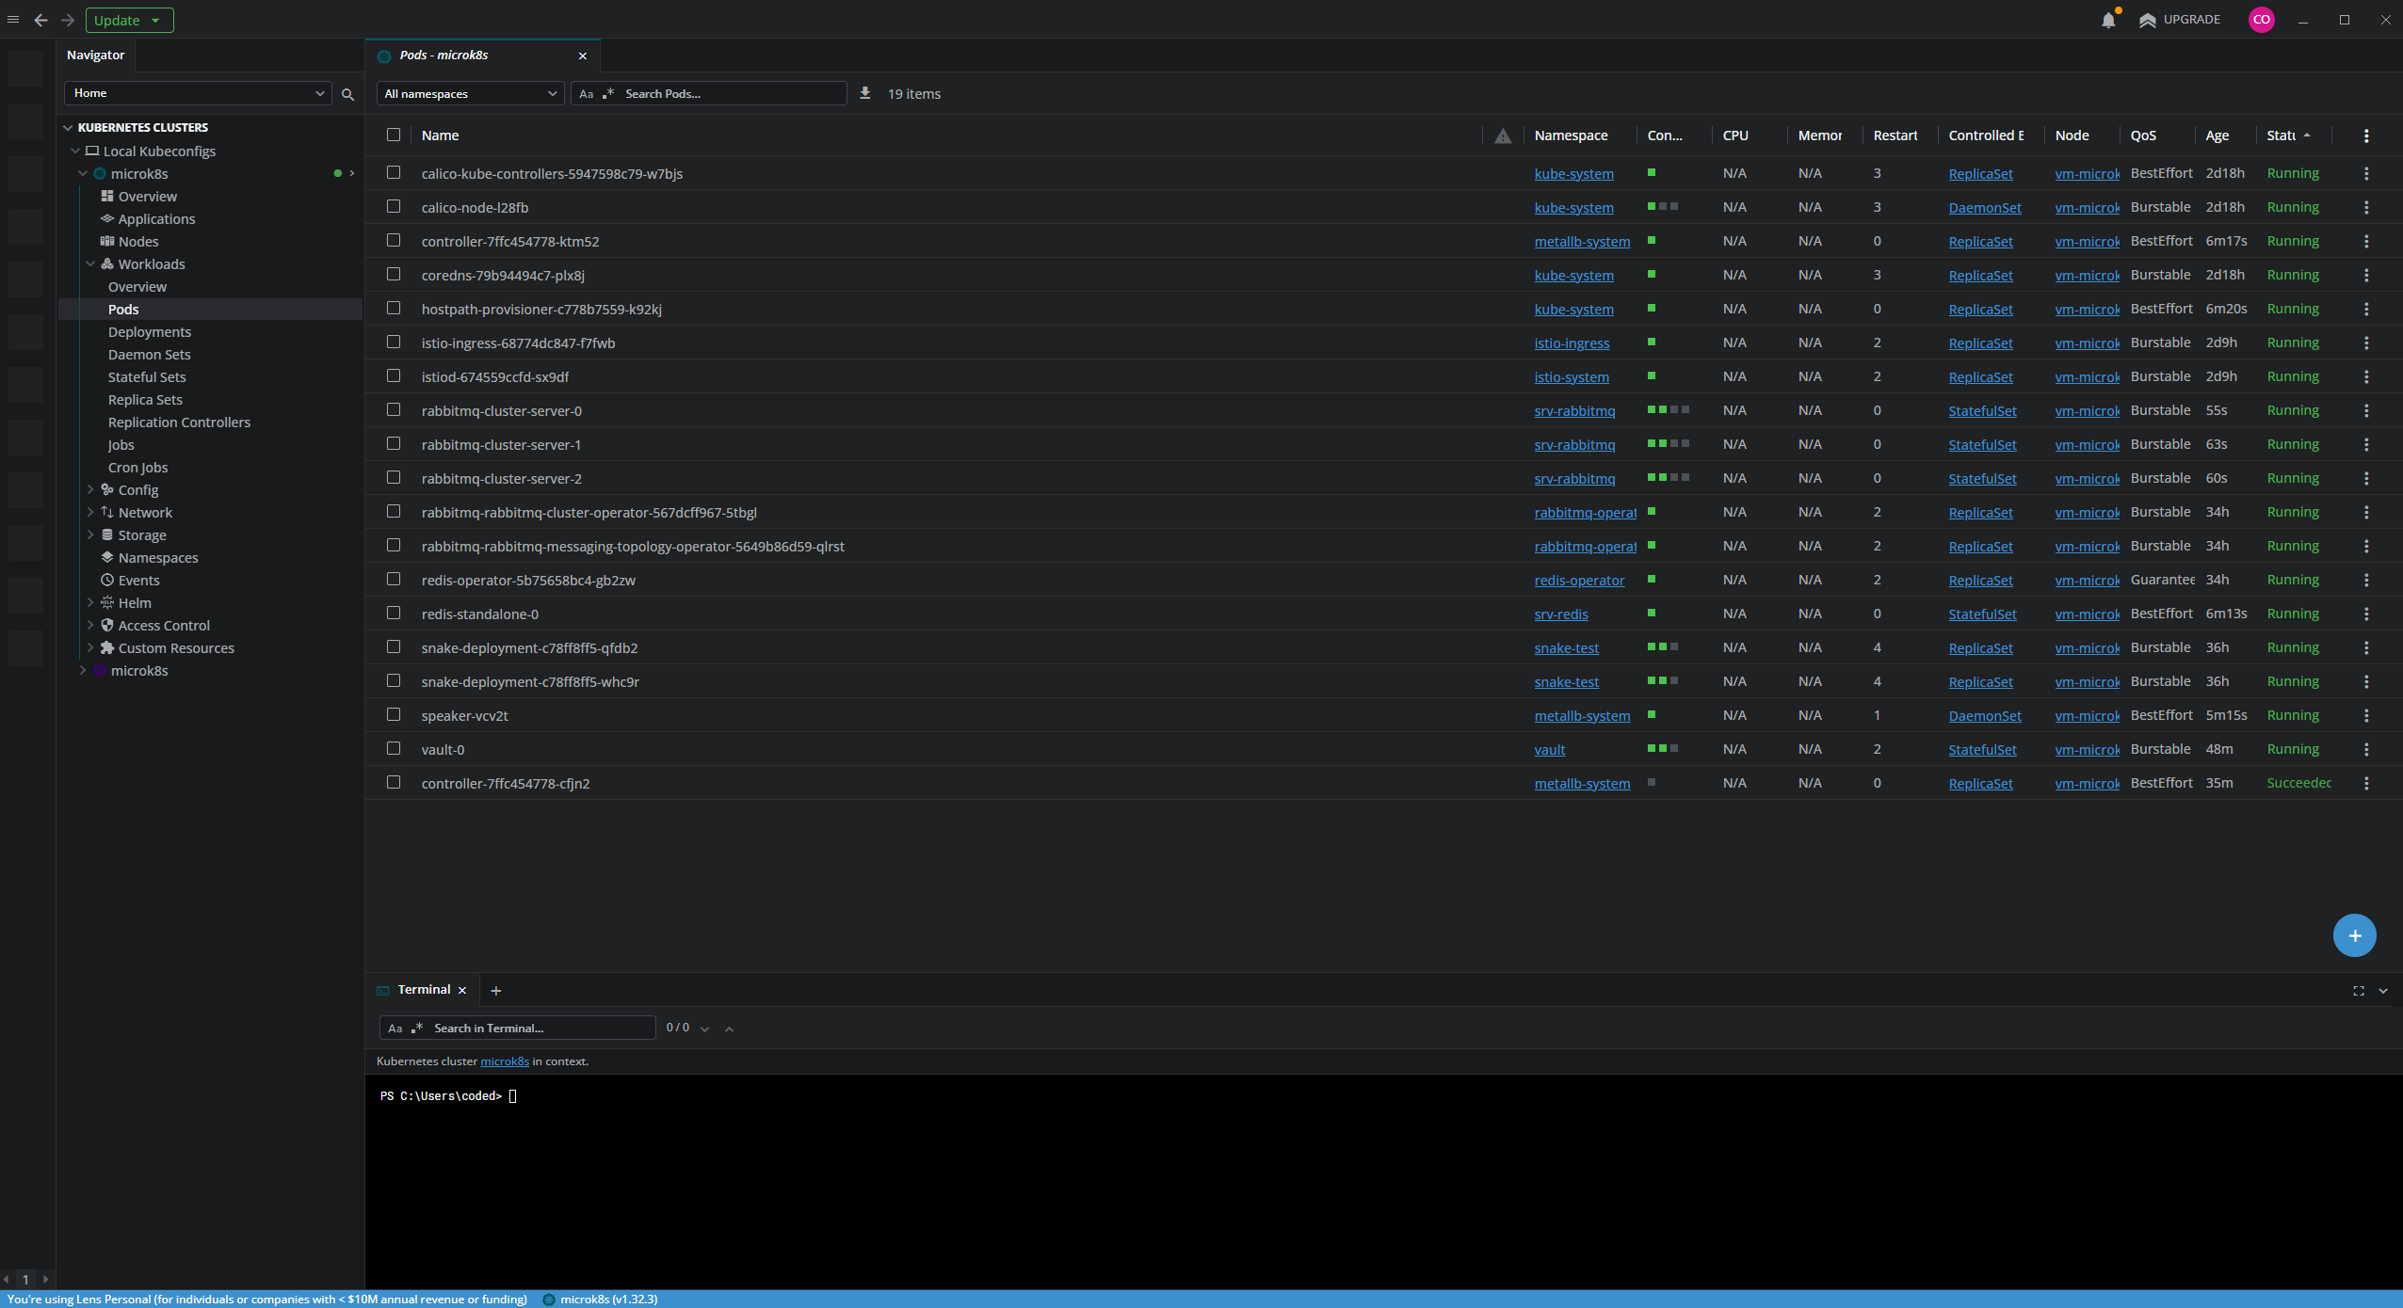Expand the Config tree node

90,489
